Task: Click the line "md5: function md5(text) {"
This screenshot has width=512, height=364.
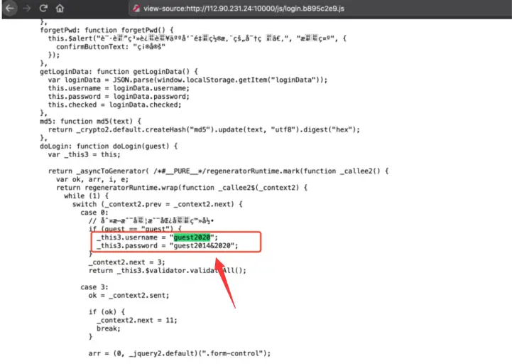Action: 90,122
